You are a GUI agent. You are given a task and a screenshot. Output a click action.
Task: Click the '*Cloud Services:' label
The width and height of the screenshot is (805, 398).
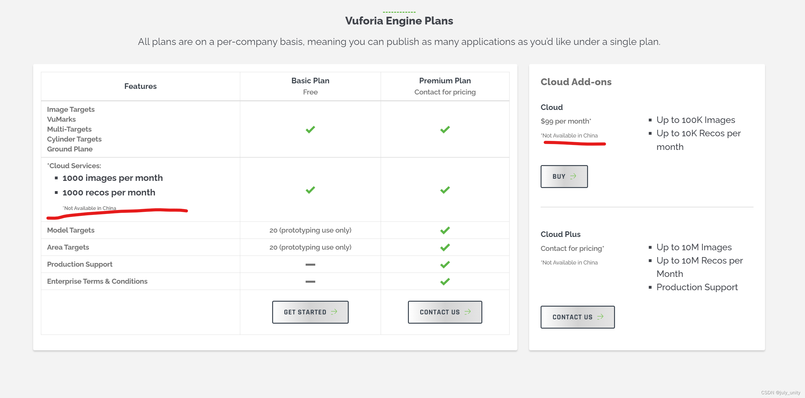74,166
